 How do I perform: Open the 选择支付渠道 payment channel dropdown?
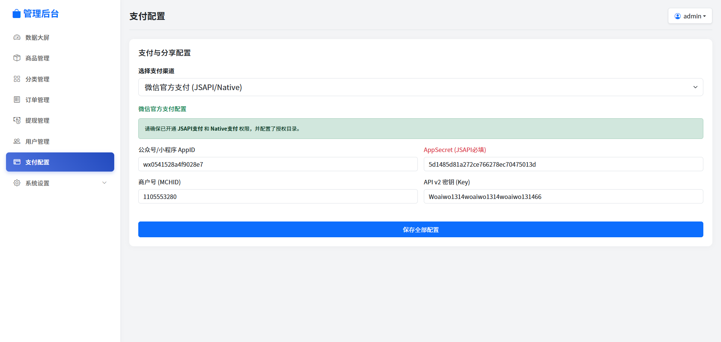point(420,87)
